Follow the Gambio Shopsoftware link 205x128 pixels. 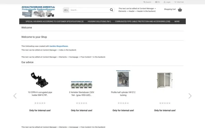(x=59, y=46)
